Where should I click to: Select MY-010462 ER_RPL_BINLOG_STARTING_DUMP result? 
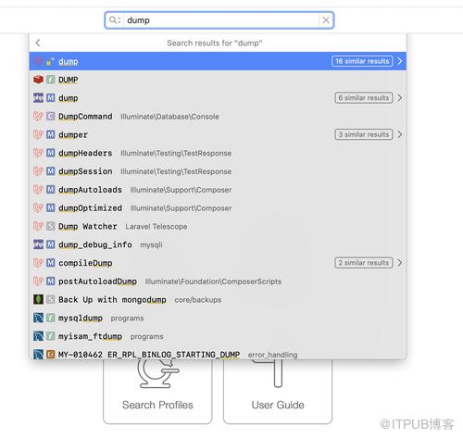point(218,353)
